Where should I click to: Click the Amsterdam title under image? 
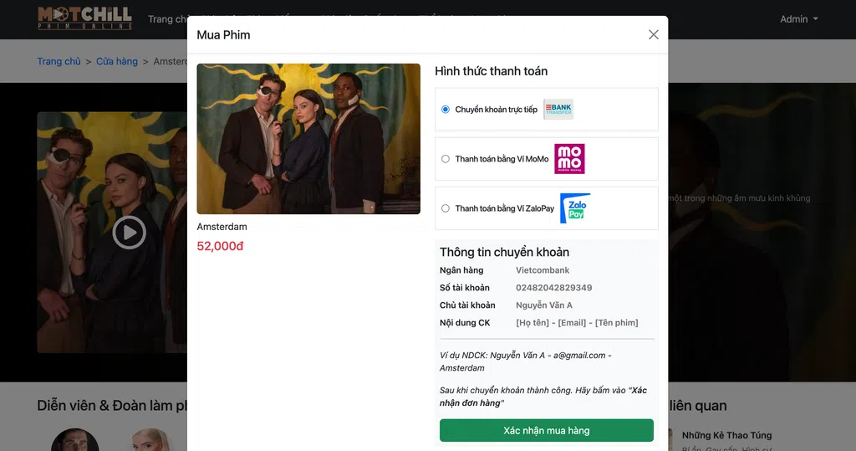(x=222, y=227)
